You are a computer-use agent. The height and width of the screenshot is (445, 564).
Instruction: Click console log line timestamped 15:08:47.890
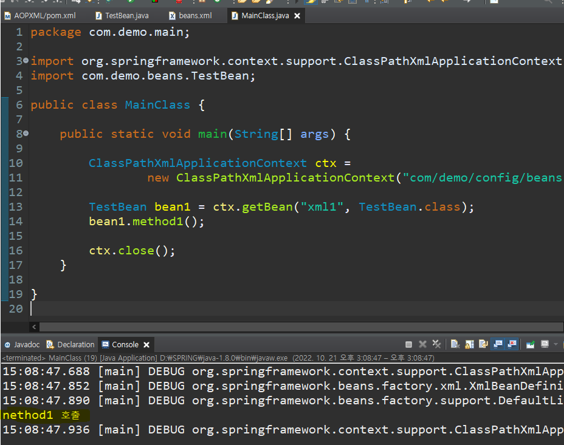point(283,401)
